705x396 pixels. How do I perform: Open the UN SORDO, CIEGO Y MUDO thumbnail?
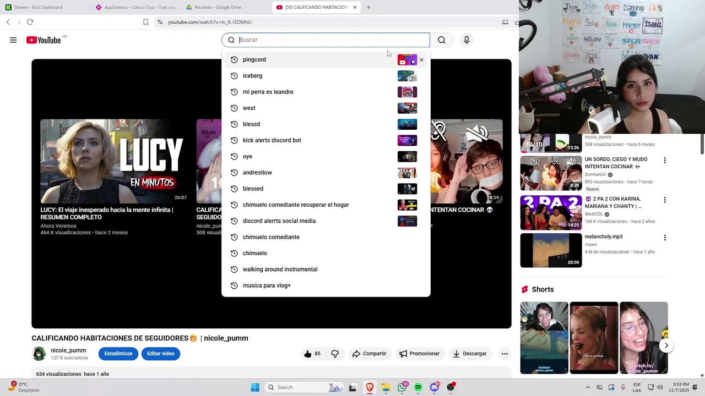pyautogui.click(x=551, y=173)
